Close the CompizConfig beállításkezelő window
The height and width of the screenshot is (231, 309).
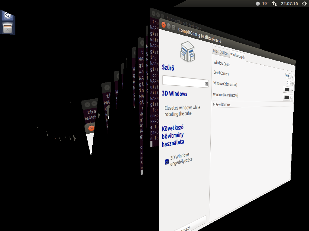[x=164, y=25]
